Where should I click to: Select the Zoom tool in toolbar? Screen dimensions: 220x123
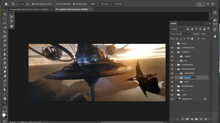coord(5,103)
